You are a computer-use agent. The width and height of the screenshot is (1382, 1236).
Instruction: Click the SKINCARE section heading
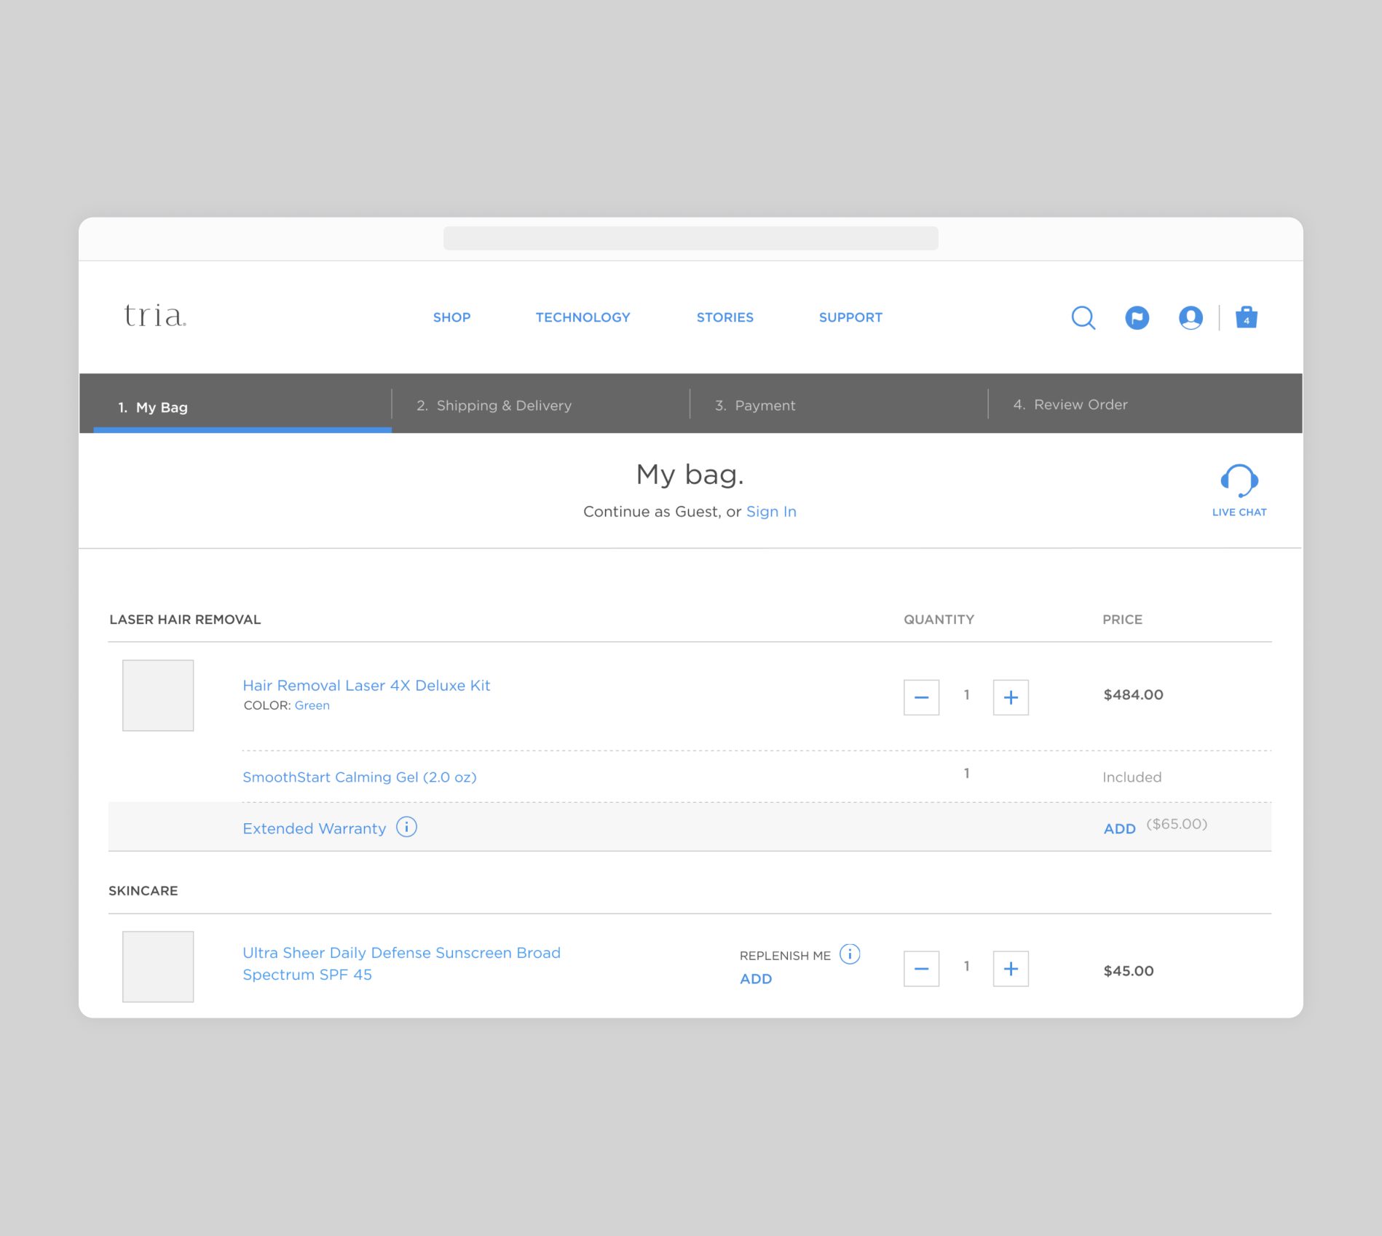[x=143, y=891]
